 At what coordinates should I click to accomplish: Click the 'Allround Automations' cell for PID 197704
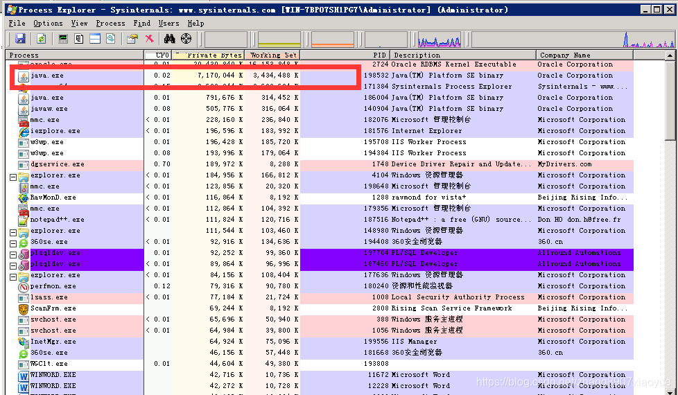(x=579, y=253)
